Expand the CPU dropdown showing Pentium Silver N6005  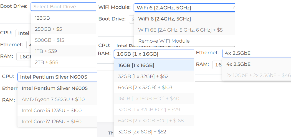57,77
